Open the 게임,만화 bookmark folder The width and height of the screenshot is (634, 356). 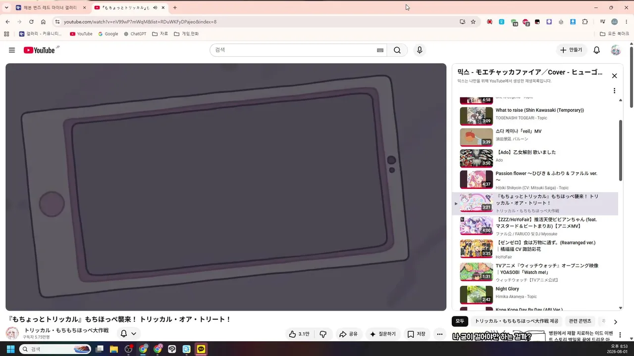point(186,34)
